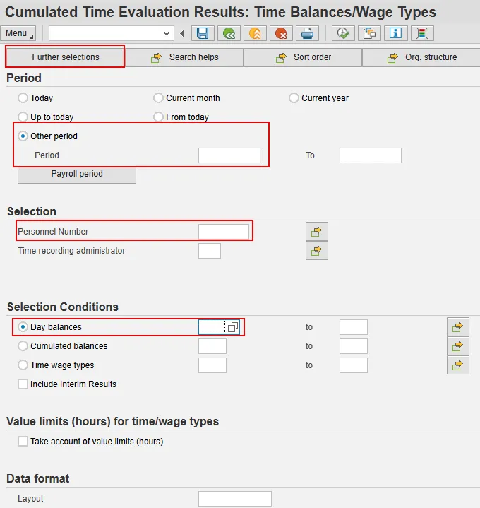
Task: Click the red Cancel icon
Action: point(281,33)
